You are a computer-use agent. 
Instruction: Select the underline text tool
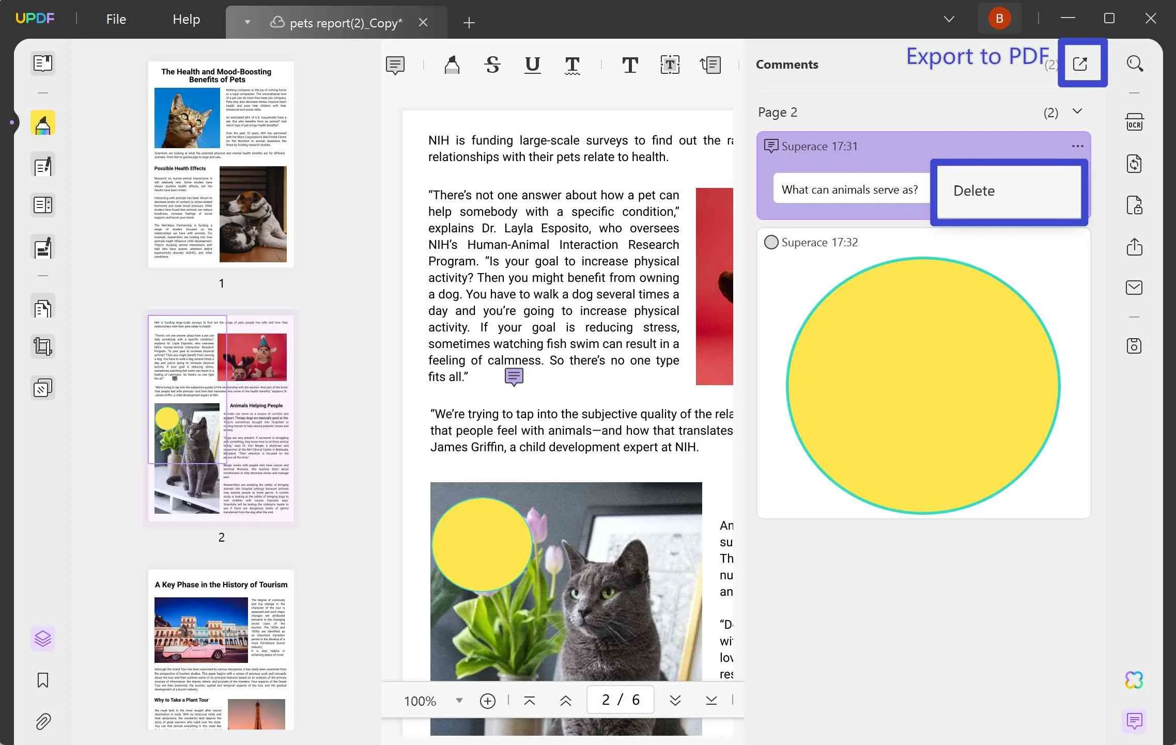(x=532, y=64)
